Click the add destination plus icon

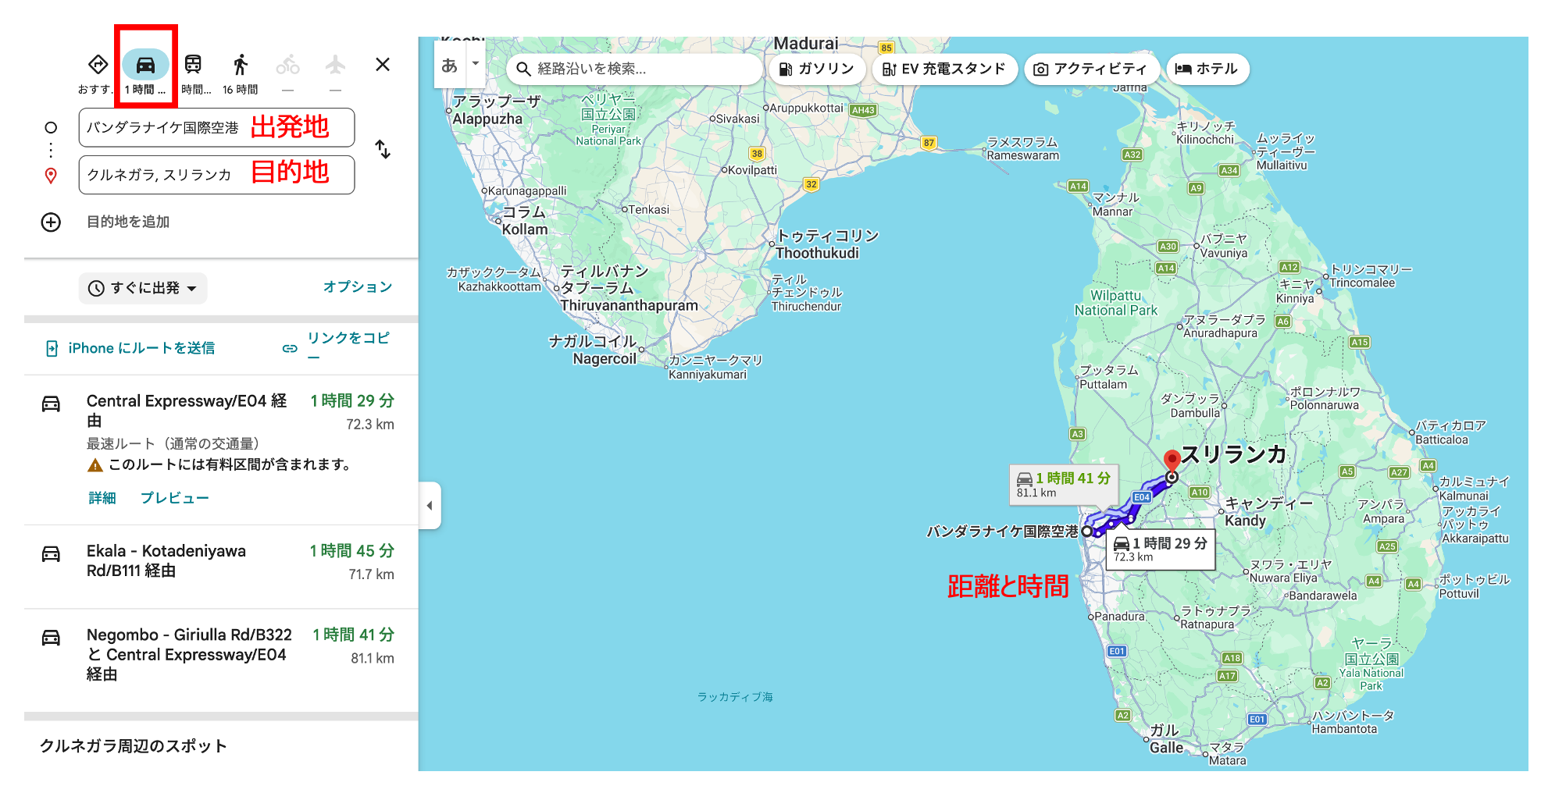coord(51,222)
